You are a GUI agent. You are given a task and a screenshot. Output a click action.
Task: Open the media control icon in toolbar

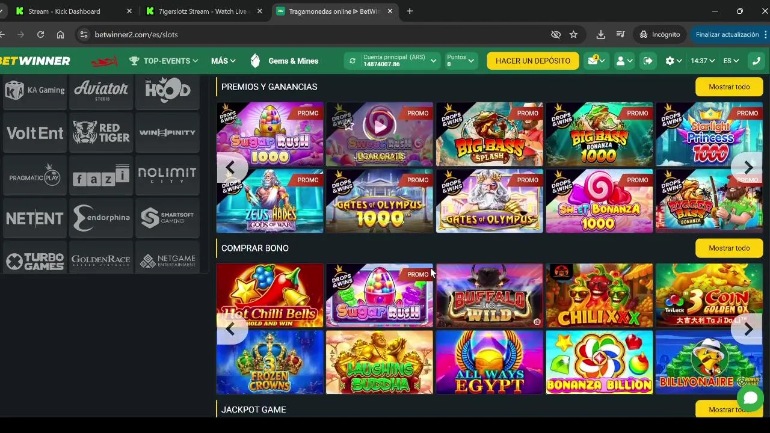tap(620, 34)
